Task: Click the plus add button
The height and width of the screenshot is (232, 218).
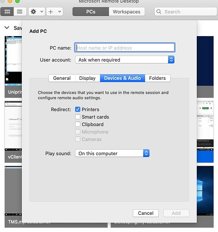Action: 50,12
